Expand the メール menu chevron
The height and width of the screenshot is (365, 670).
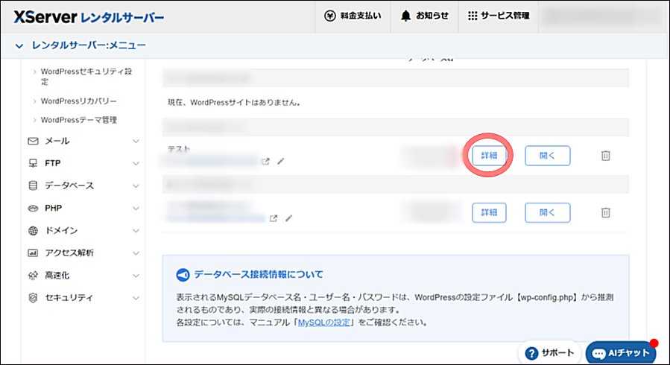pos(136,142)
